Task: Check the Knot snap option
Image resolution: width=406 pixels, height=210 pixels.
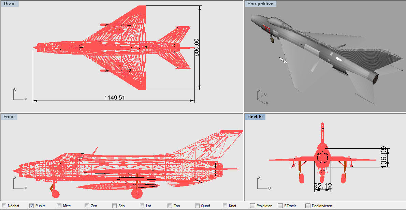Action: point(225,206)
